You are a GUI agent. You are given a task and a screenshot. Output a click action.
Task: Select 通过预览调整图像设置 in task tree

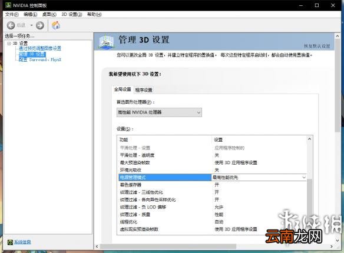(40, 48)
